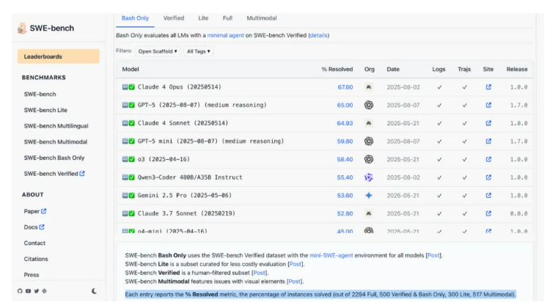547x302 pixels.
Task: Open site link for Qwen3-Coder row
Action: point(488,177)
